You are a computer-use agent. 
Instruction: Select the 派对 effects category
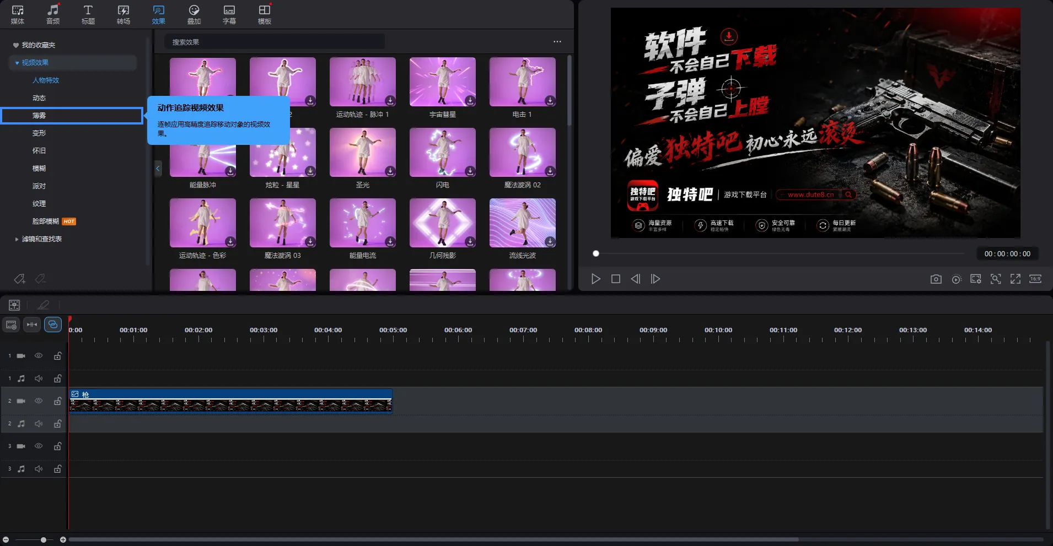point(39,186)
